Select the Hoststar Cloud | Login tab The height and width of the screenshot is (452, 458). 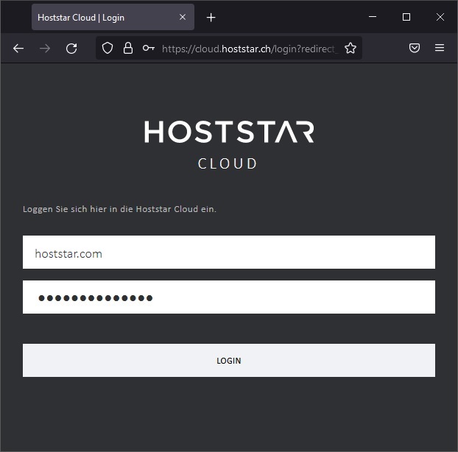[113, 17]
